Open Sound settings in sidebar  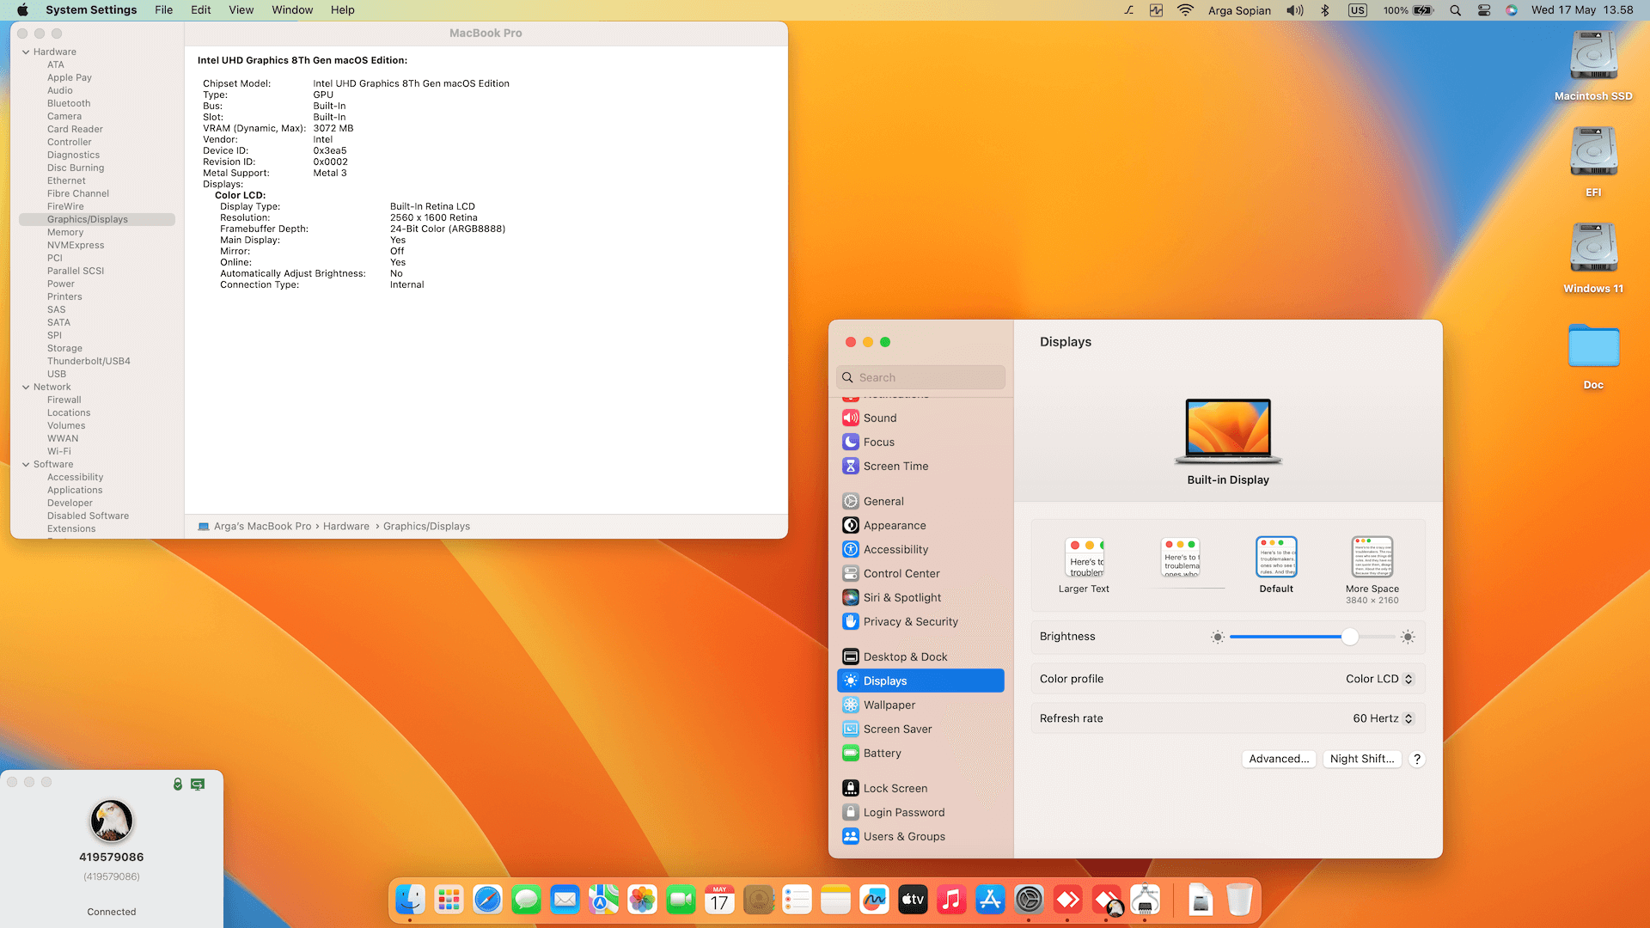pyautogui.click(x=880, y=418)
